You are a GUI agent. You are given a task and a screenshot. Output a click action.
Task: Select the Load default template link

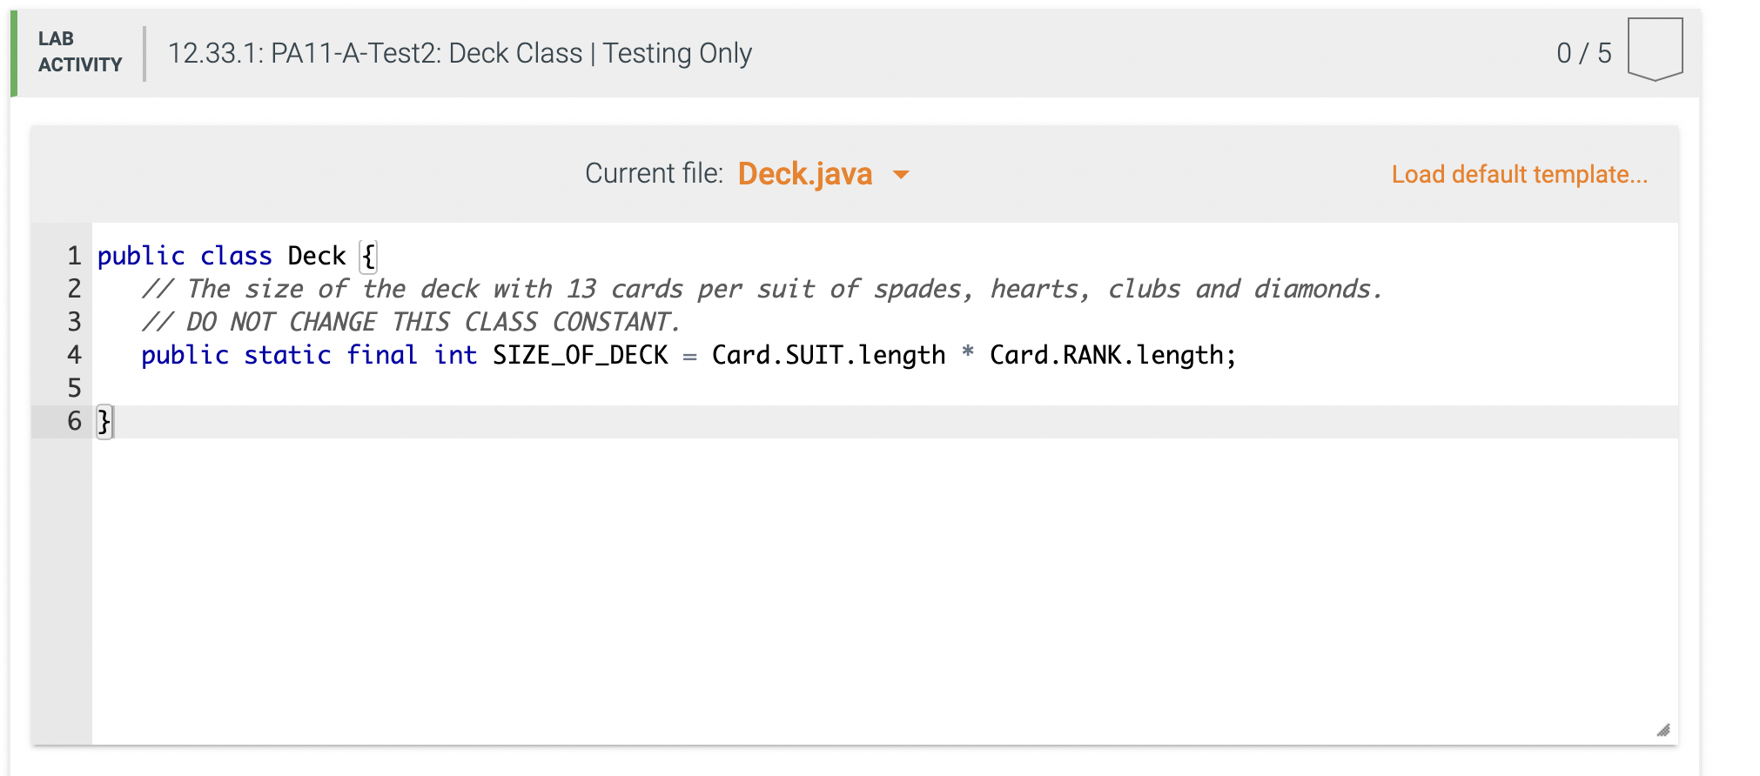click(x=1520, y=174)
